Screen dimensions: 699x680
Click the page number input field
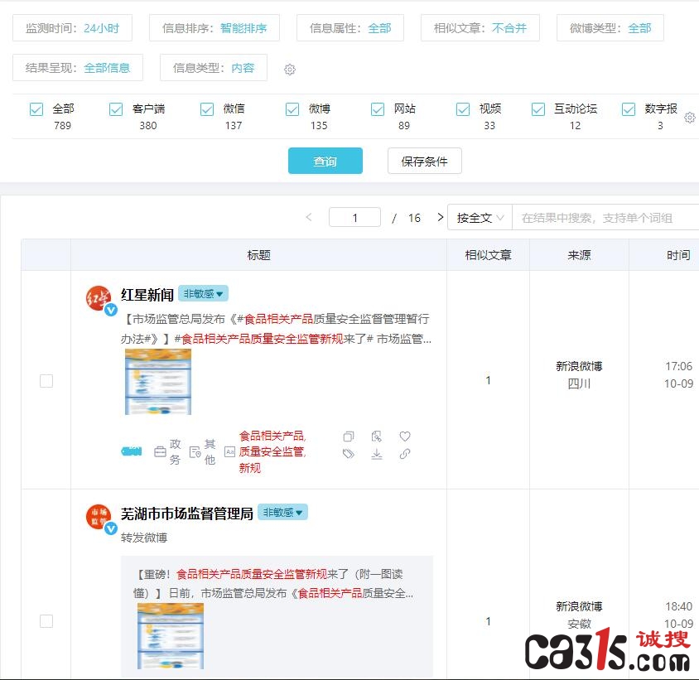coord(354,217)
